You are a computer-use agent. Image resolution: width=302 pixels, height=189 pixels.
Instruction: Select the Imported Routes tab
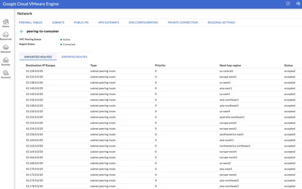(x=38, y=57)
